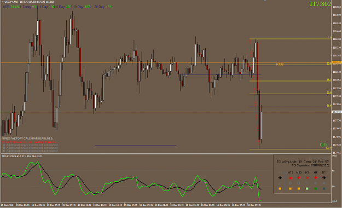Click the 61.8 Fibonacci level line
Image resolution: width=342 pixels, height=208 pixels.
[291, 107]
